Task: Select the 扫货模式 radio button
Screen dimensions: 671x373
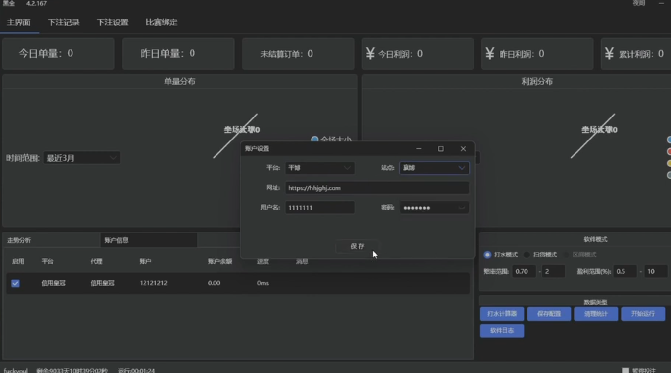Action: click(526, 255)
